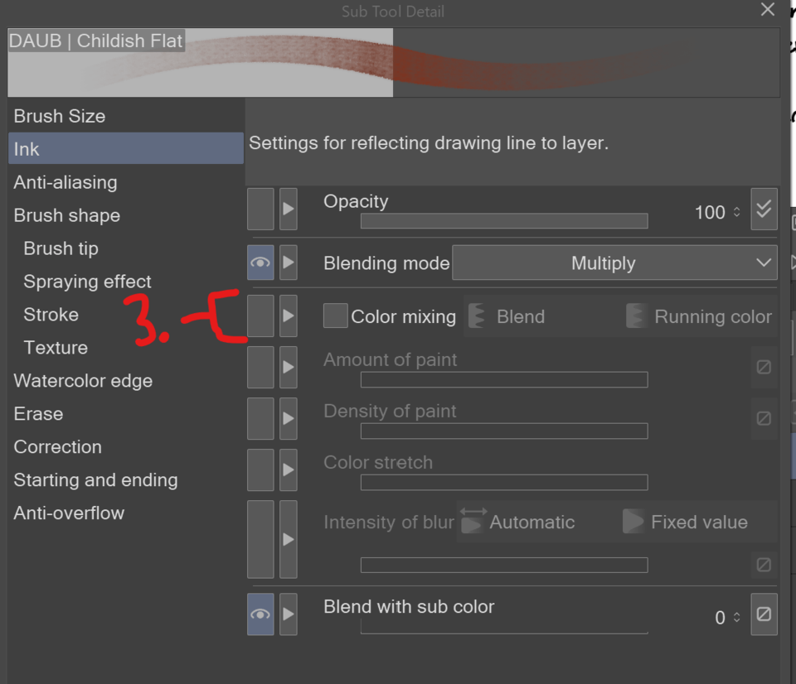Click the dynamics arrow on the Color stretch row
Viewport: 796px width, 684px height.
click(288, 470)
